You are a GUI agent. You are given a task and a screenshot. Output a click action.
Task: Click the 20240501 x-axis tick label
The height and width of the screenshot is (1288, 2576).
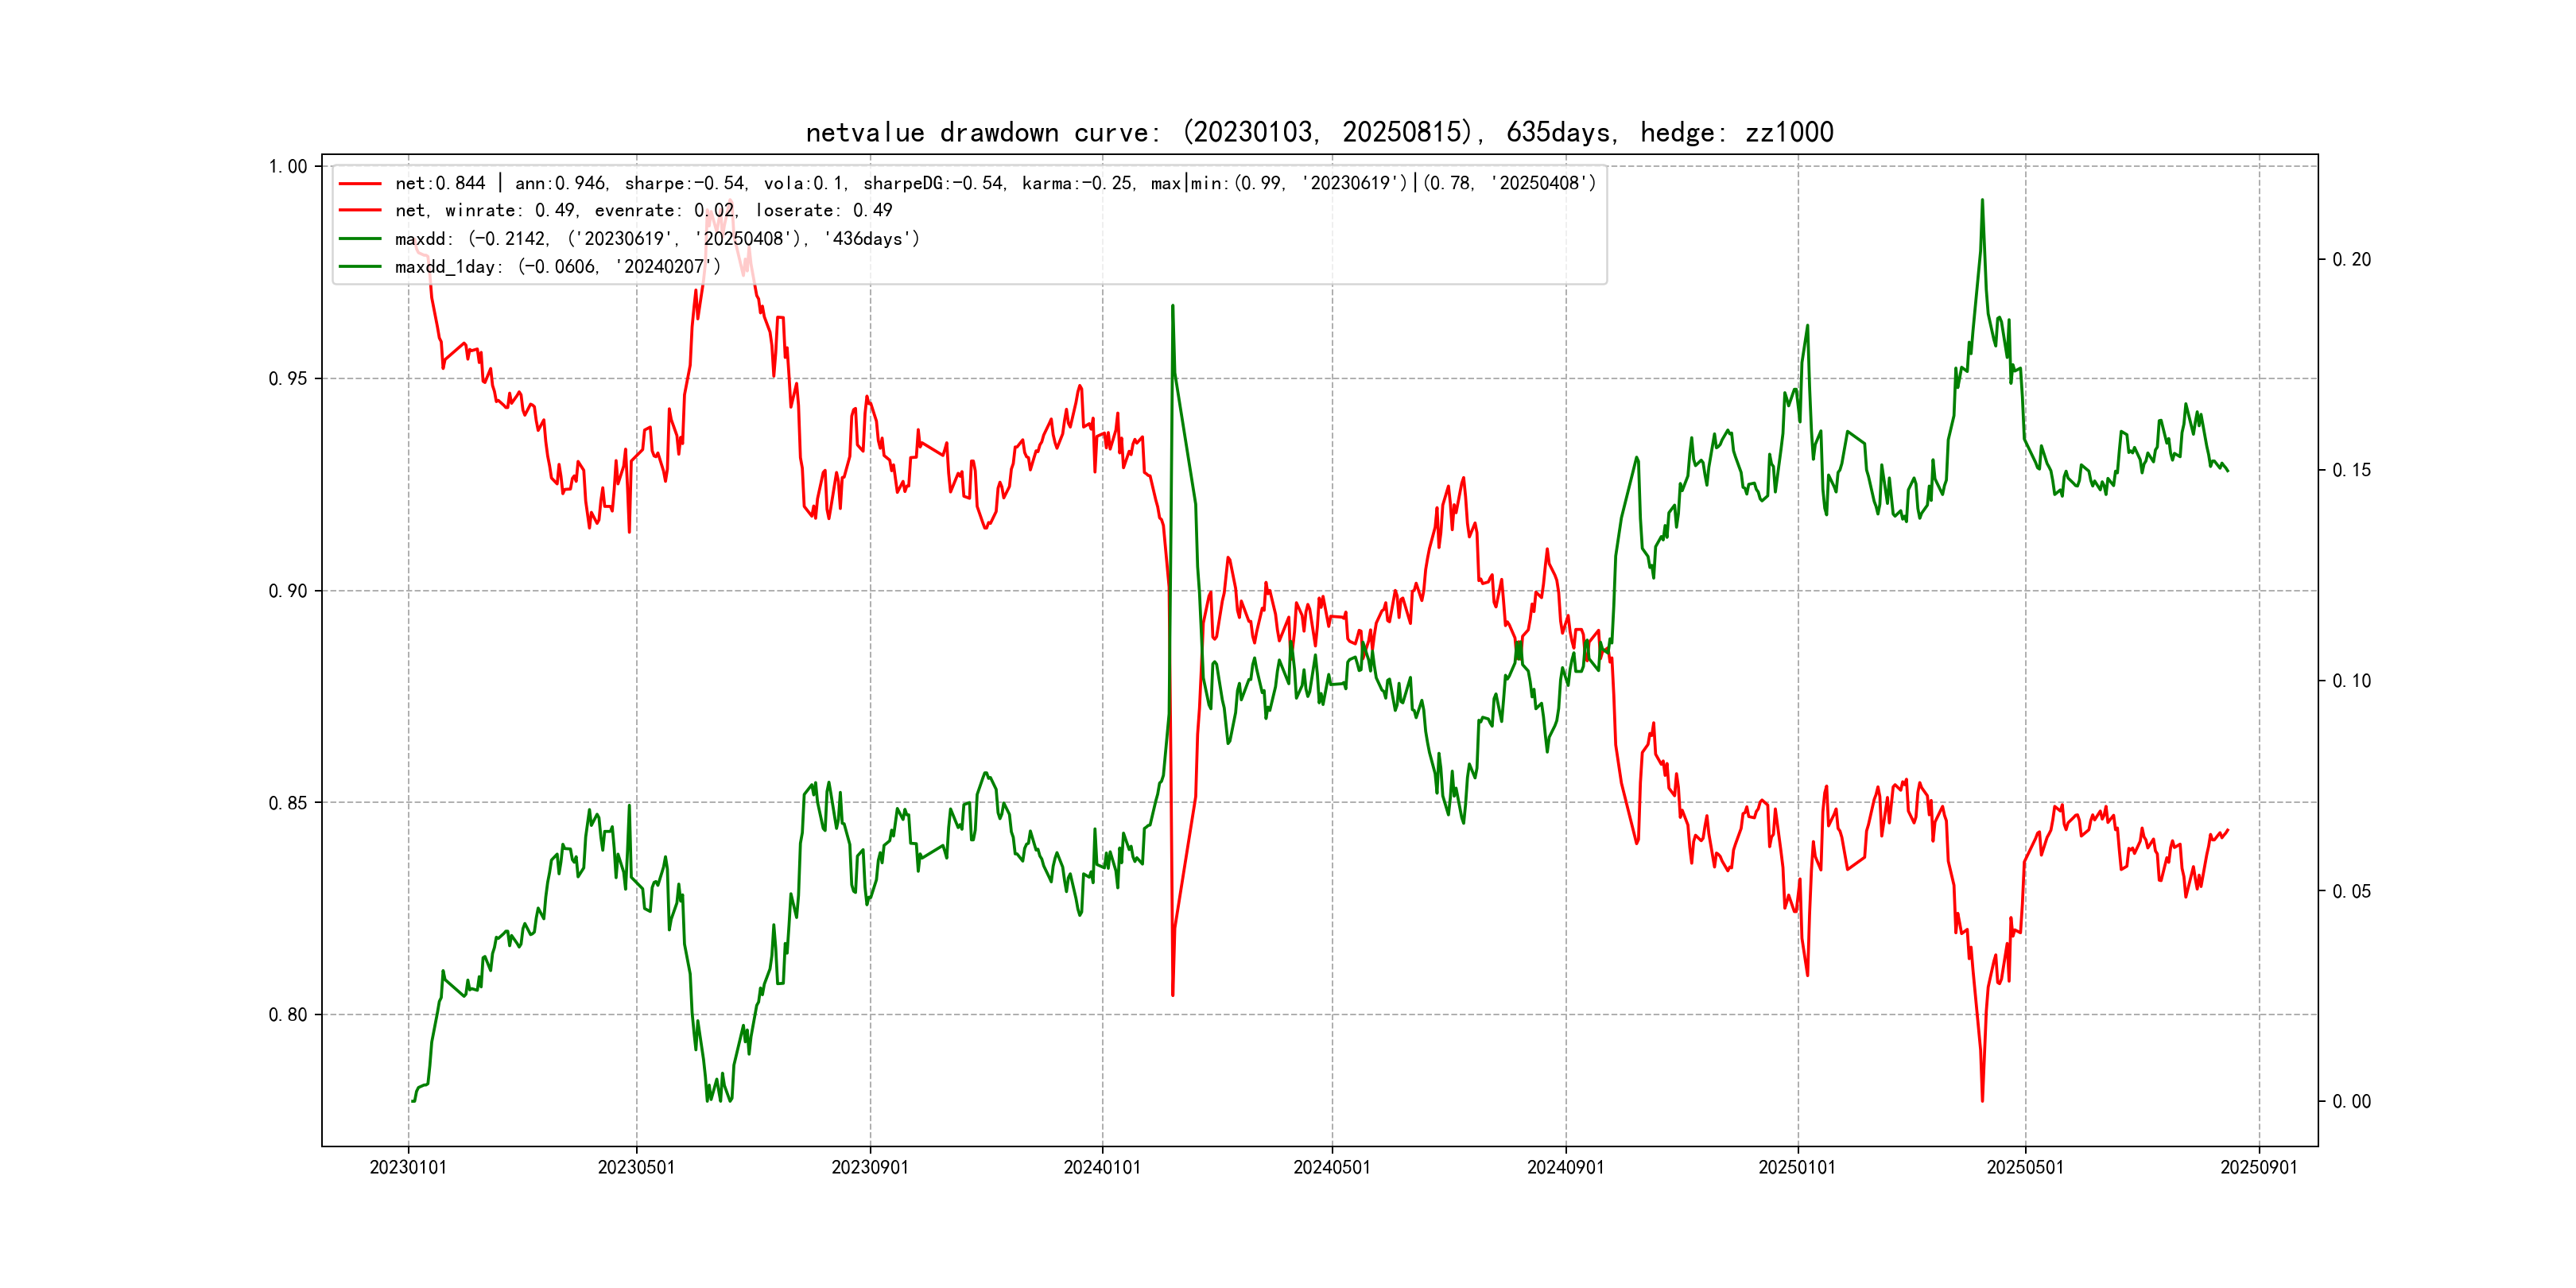click(x=1332, y=1167)
